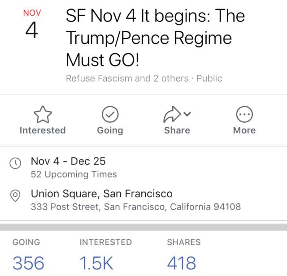Tap the clock icon beside event dates

pos(15,163)
